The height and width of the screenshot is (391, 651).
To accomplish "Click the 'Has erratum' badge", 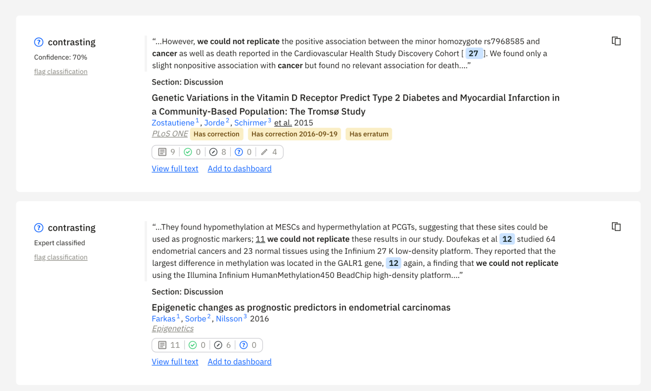I will (369, 134).
